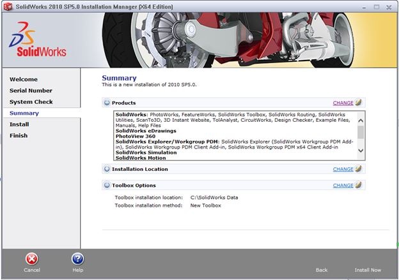
Task: Select the Finish step
Action: tap(19, 136)
